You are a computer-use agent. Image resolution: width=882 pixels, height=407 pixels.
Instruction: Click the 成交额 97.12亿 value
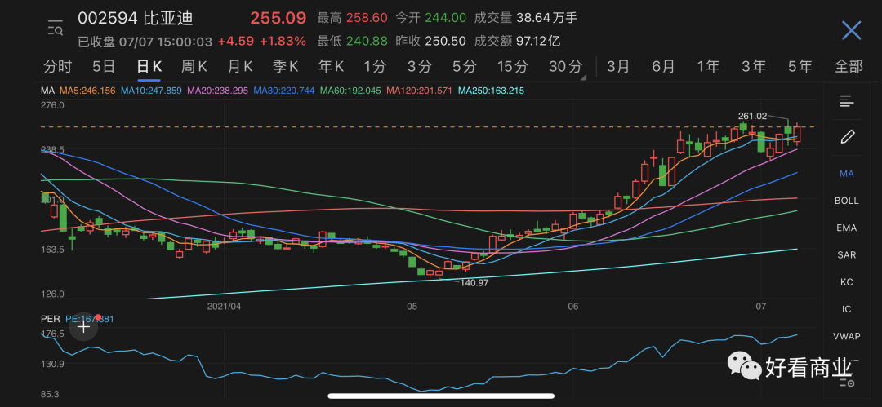click(517, 41)
